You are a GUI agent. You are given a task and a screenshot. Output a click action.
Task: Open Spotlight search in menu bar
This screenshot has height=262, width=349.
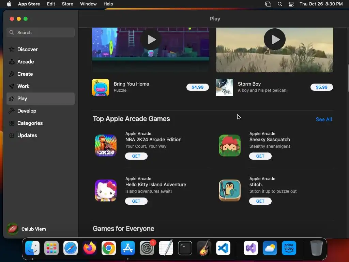[280, 4]
